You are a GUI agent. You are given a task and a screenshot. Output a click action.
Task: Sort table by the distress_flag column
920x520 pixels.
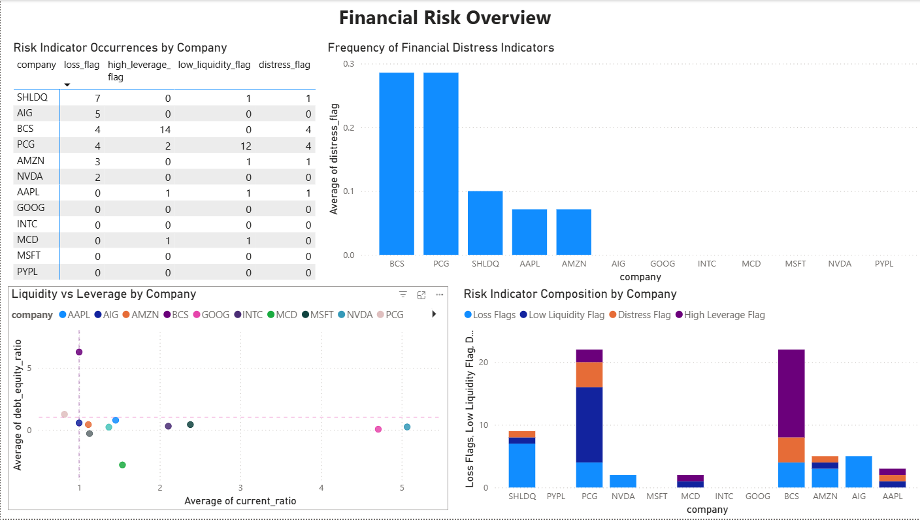tap(284, 65)
